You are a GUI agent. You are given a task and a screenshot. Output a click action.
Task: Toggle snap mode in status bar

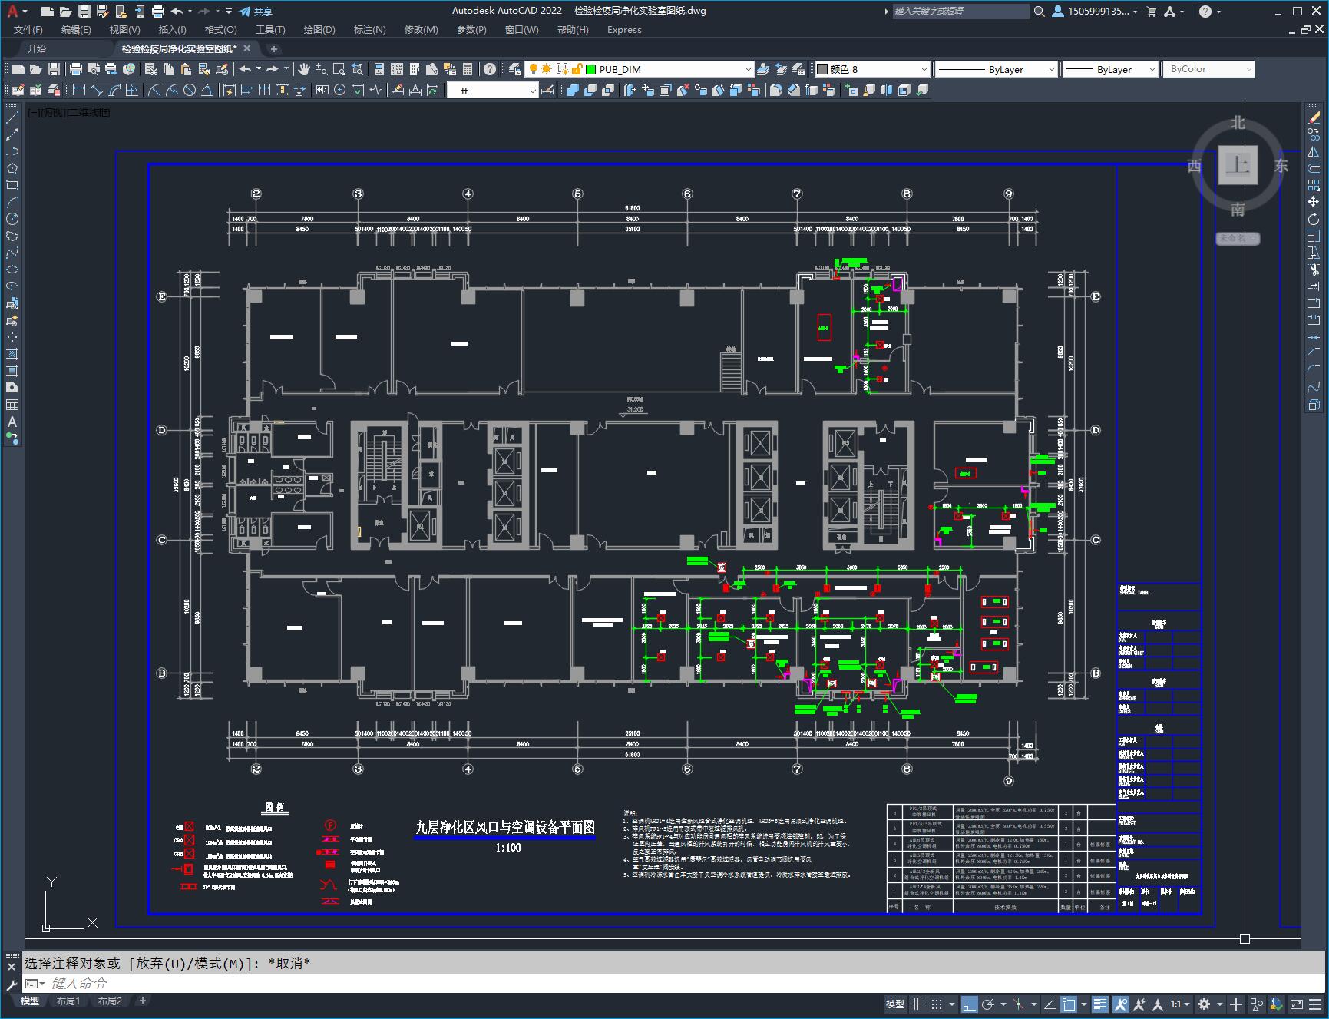[936, 1004]
